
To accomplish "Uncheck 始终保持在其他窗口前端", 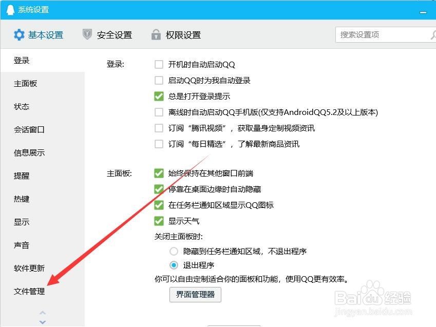I will tap(159, 173).
